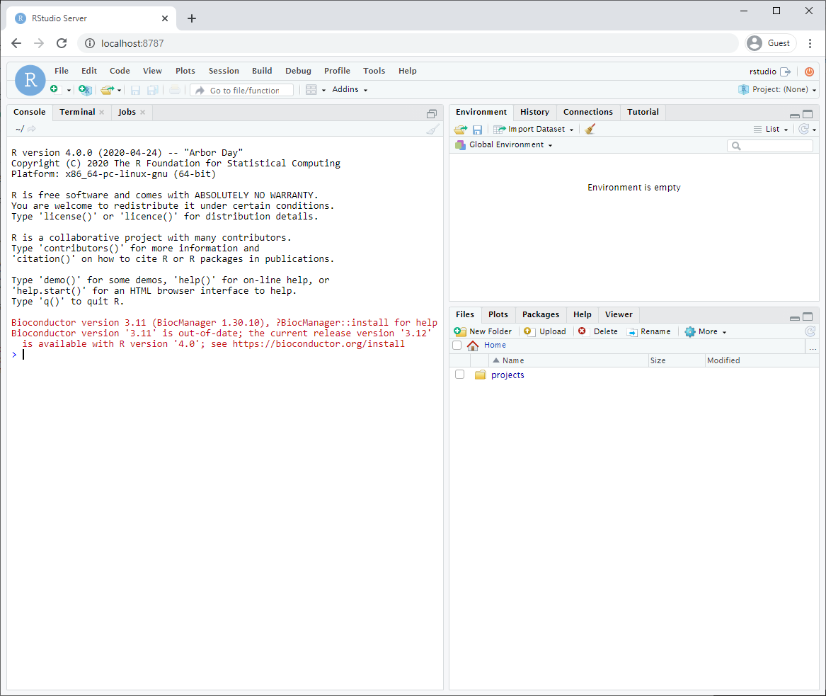The width and height of the screenshot is (826, 696).
Task: Click the save workspace floppy icon
Action: [478, 130]
